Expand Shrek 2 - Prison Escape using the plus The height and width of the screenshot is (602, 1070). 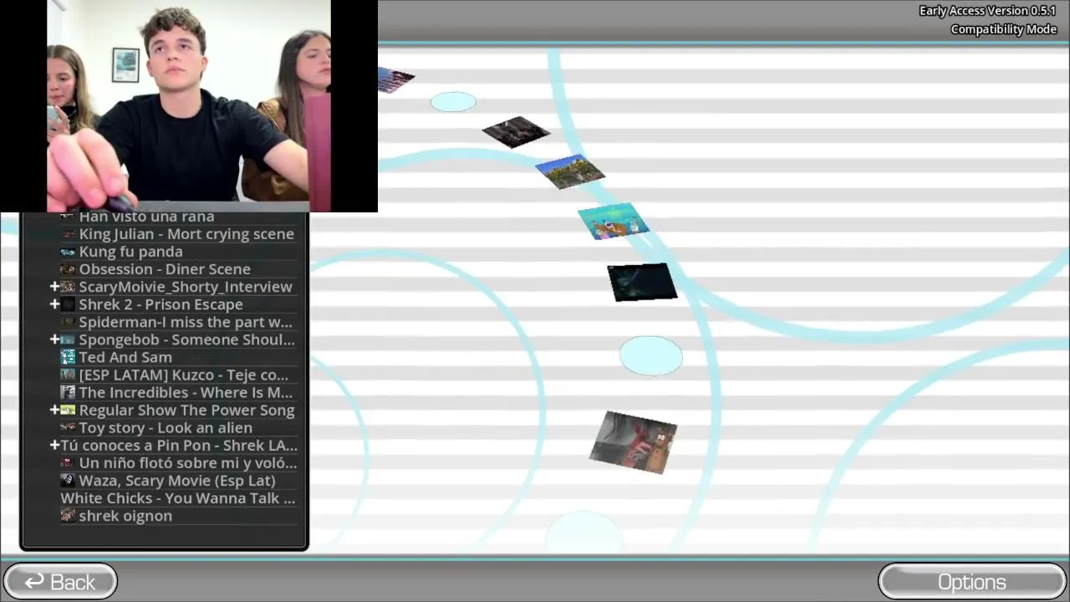pyautogui.click(x=54, y=304)
